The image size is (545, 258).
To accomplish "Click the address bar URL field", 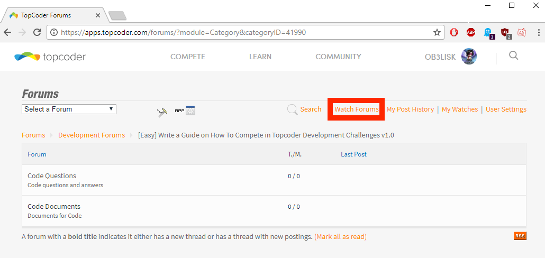I will click(x=245, y=32).
